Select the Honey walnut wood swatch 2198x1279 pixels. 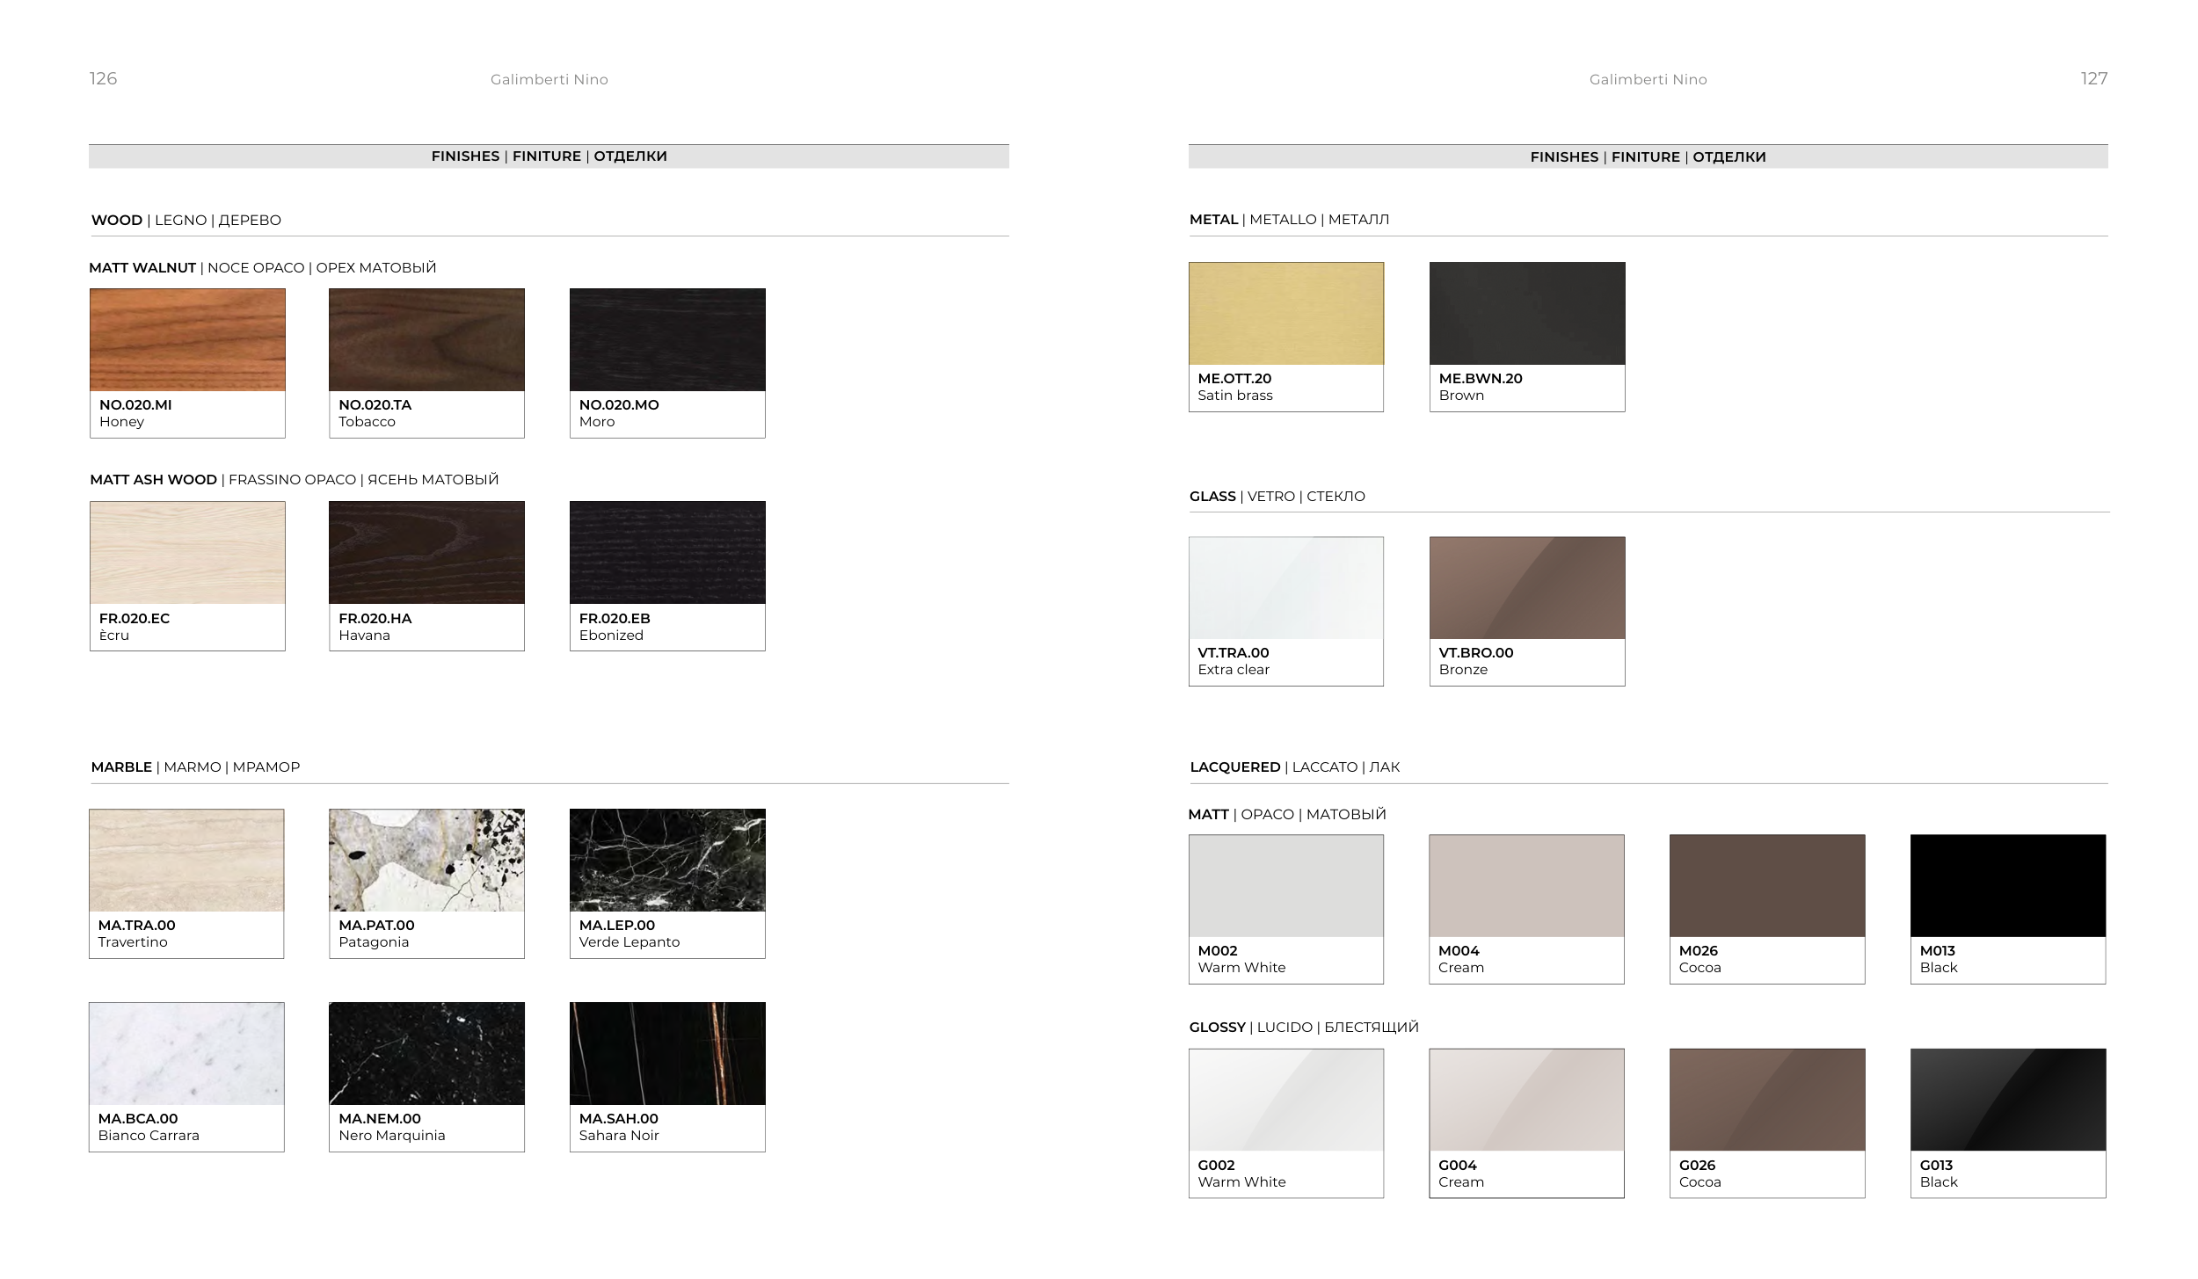pyautogui.click(x=187, y=339)
